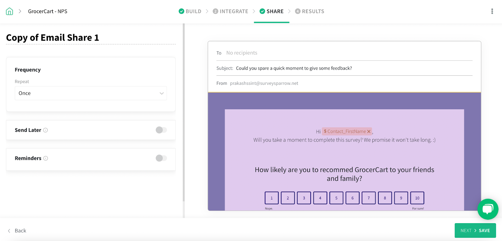Image resolution: width=502 pixels, height=241 pixels.
Task: Click the Next Save button
Action: coord(475,231)
